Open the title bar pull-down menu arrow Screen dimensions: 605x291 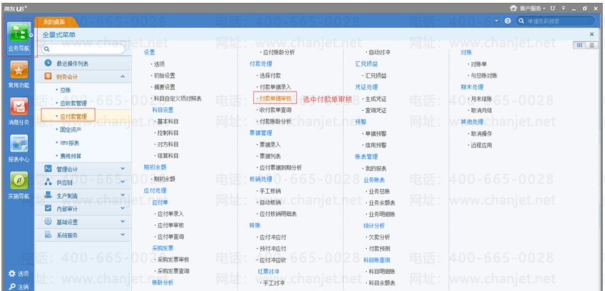pos(564,8)
